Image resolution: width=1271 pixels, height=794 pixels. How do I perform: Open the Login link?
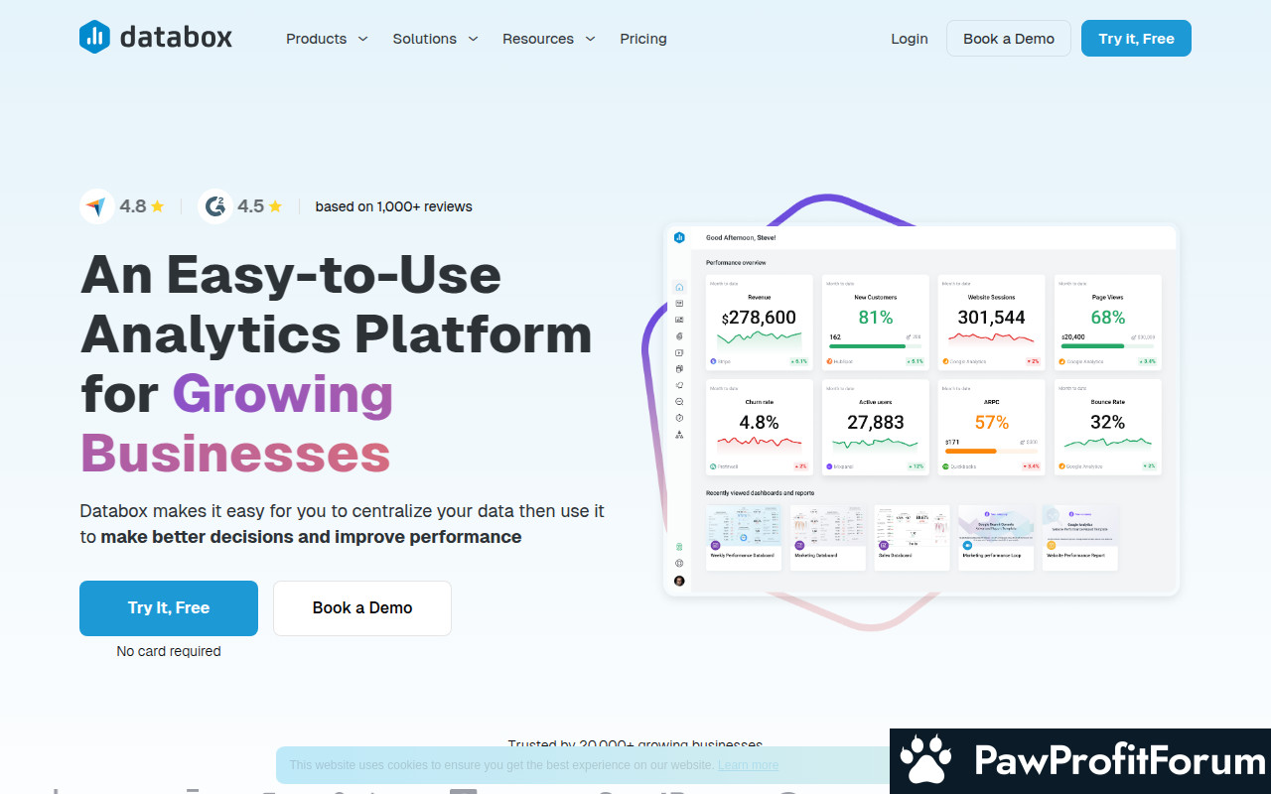pos(909,39)
